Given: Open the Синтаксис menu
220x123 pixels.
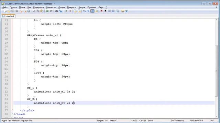Looking at the screenshot, I should click(51, 8).
